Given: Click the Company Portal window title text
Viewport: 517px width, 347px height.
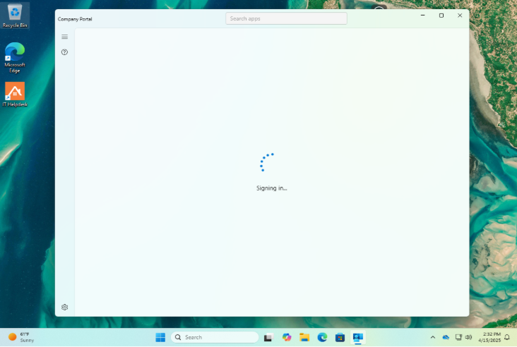Looking at the screenshot, I should pos(75,19).
